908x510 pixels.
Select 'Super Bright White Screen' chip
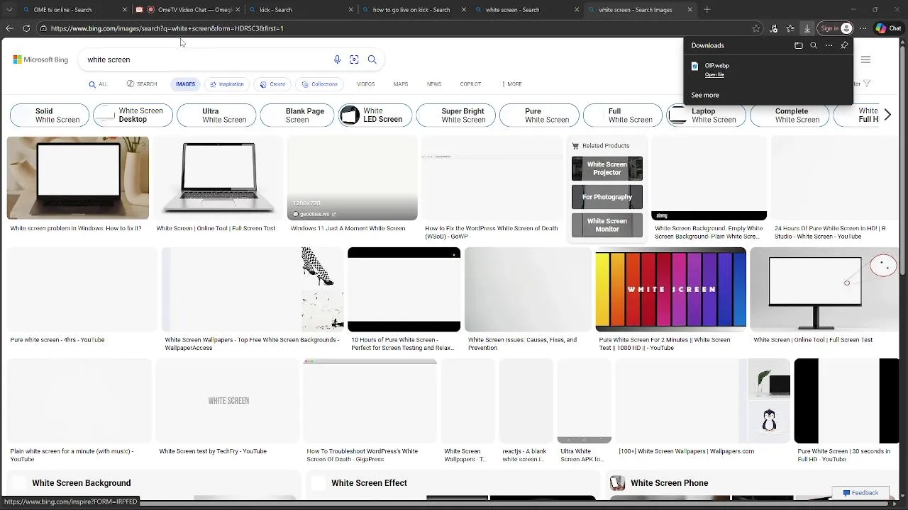coord(455,115)
